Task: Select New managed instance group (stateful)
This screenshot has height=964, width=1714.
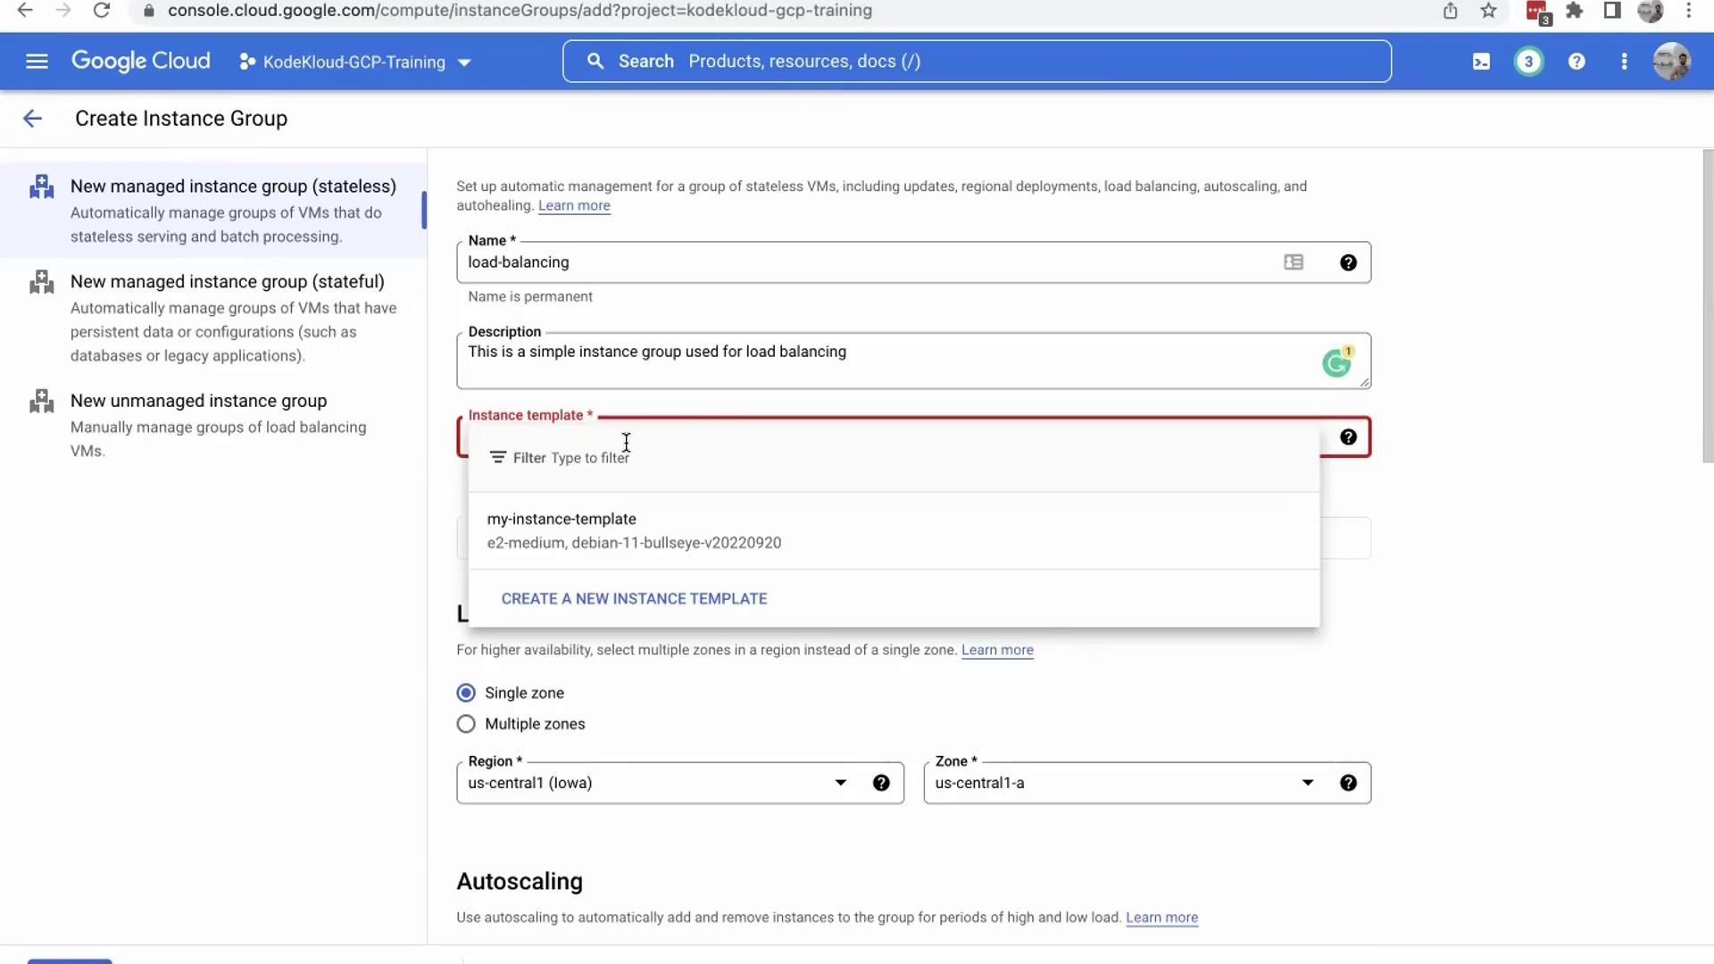Action: [227, 282]
